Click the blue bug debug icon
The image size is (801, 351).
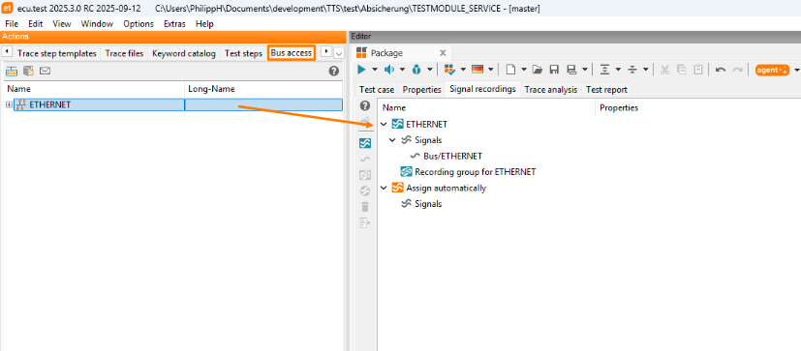(416, 70)
